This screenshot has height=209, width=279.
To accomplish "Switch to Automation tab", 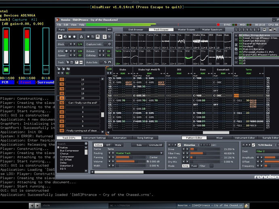I will tap(120, 138).
